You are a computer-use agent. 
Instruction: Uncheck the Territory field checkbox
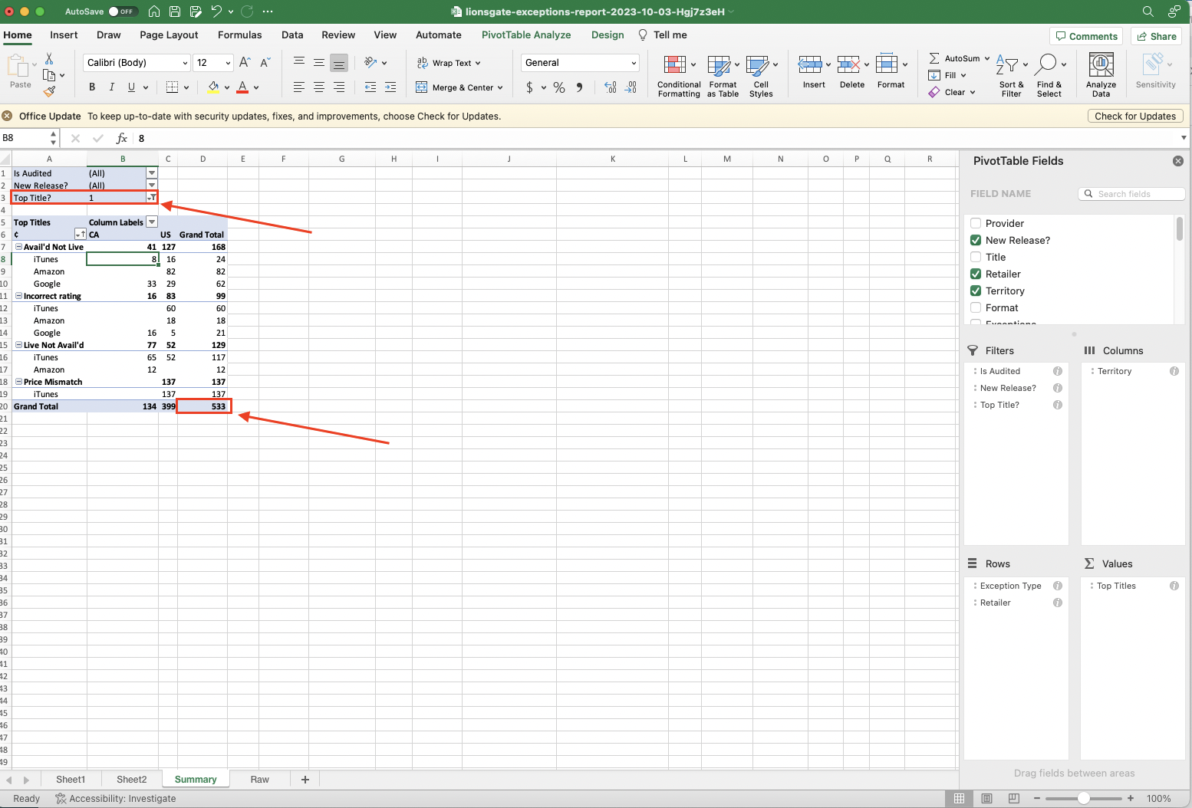[x=976, y=291]
